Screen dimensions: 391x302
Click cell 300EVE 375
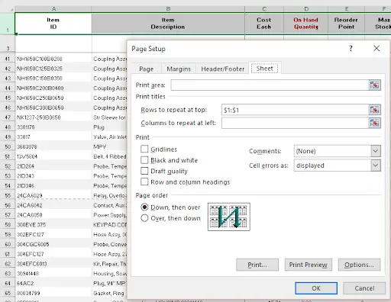53,225
